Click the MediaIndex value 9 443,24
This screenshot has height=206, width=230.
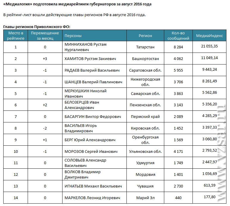[x=209, y=70]
